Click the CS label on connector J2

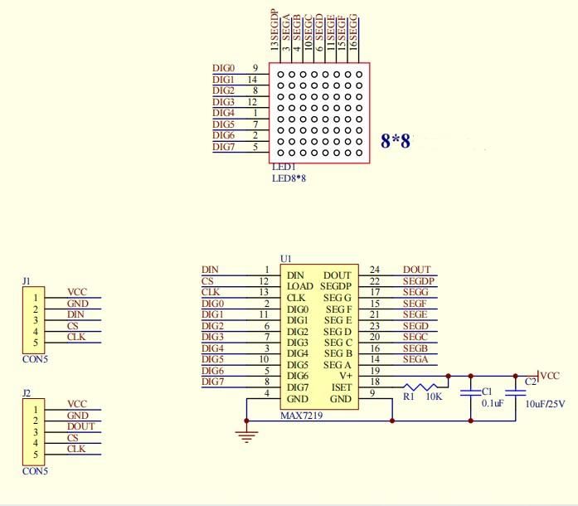pos(73,438)
